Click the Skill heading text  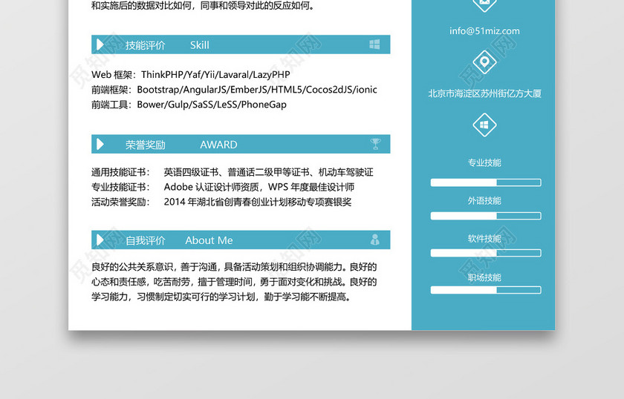click(x=199, y=45)
